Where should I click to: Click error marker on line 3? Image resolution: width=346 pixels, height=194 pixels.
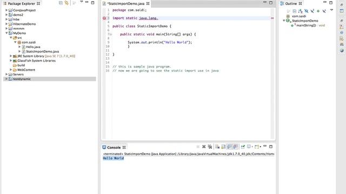pos(104,18)
